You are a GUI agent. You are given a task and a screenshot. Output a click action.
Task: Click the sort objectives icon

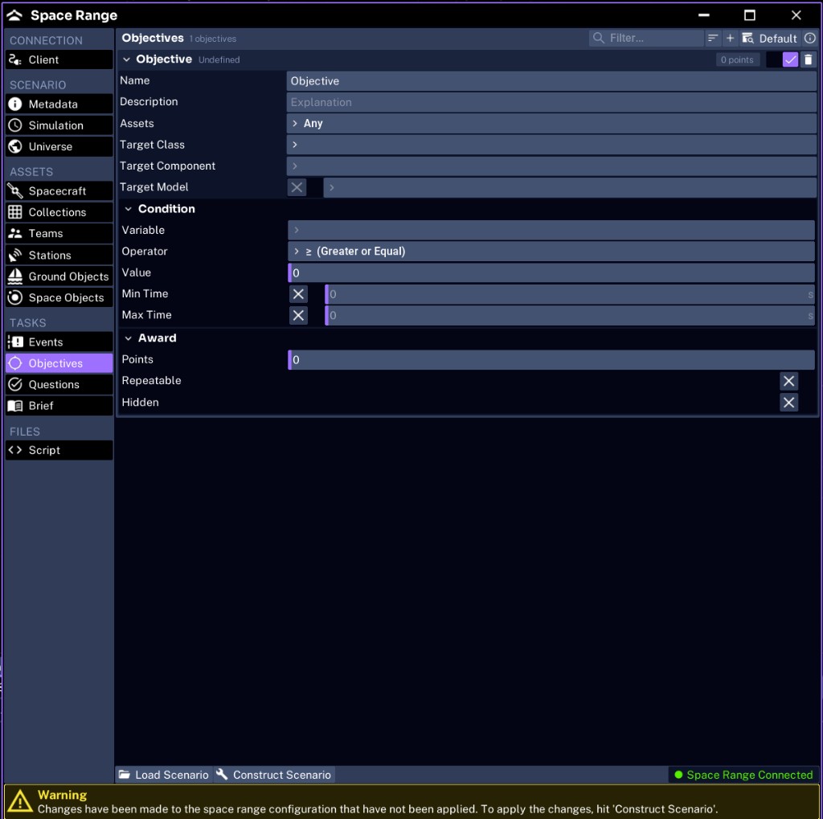pyautogui.click(x=712, y=39)
